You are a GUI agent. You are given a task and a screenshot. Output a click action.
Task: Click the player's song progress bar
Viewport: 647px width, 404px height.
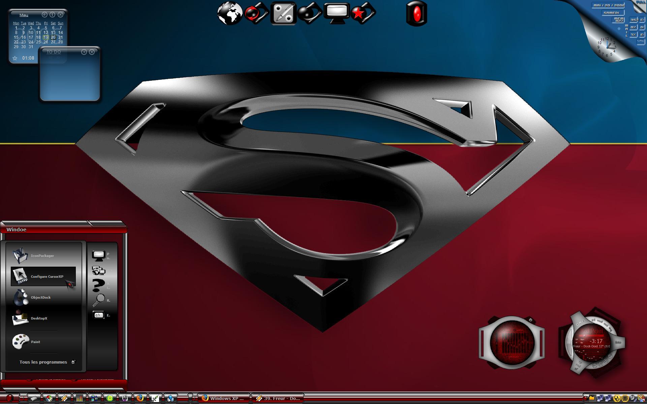(591, 335)
